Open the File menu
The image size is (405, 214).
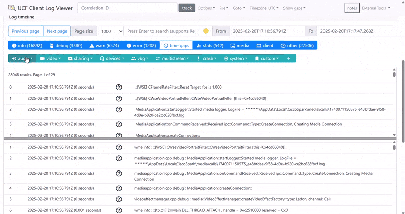point(224,8)
